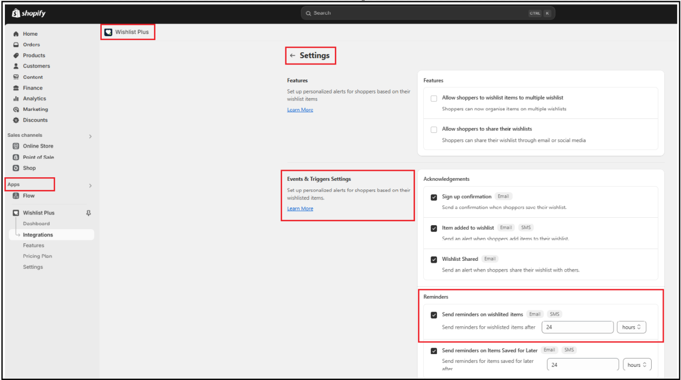This screenshot has height=380, width=681.
Task: Click Learn More under Features
Action: click(x=300, y=110)
